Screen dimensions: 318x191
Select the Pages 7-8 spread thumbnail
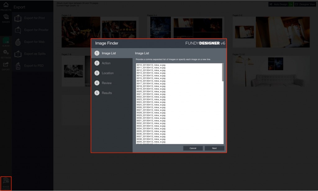coord(76,71)
